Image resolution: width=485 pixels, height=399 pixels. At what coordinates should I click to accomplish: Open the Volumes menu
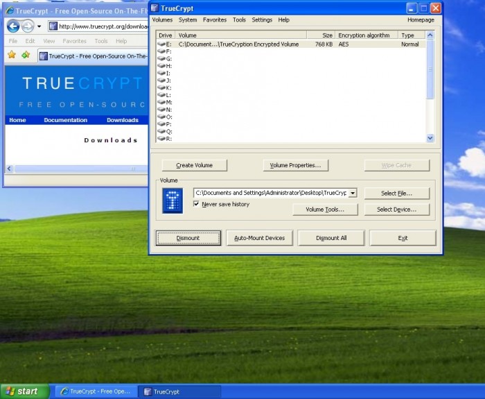pos(162,20)
